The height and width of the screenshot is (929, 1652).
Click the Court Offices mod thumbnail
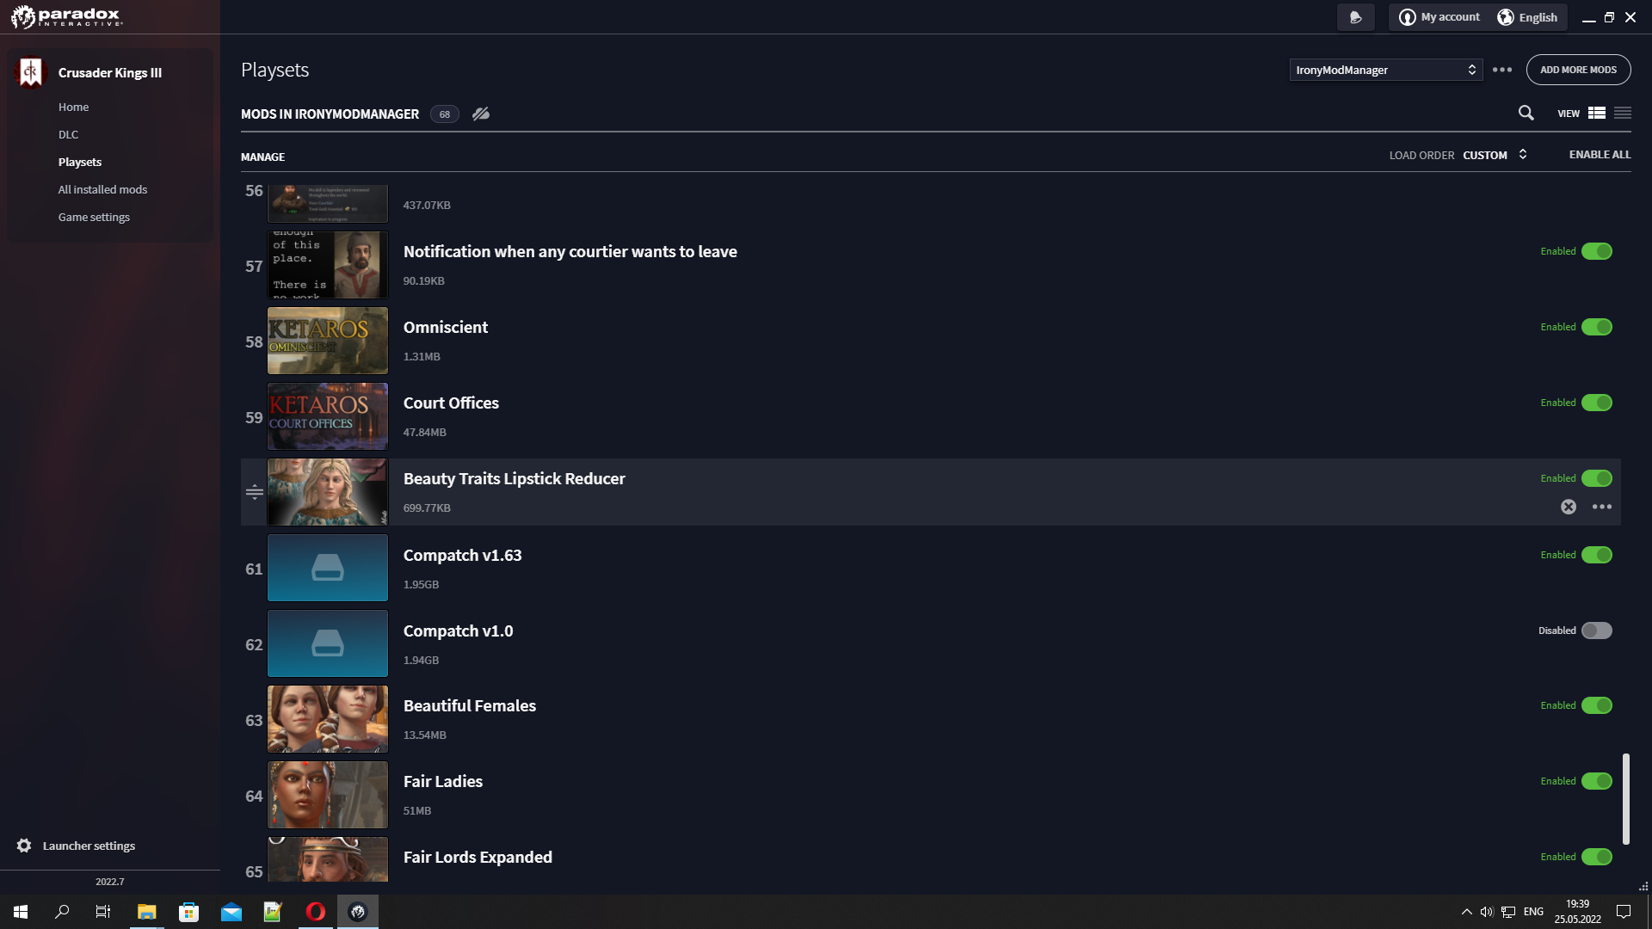[328, 416]
